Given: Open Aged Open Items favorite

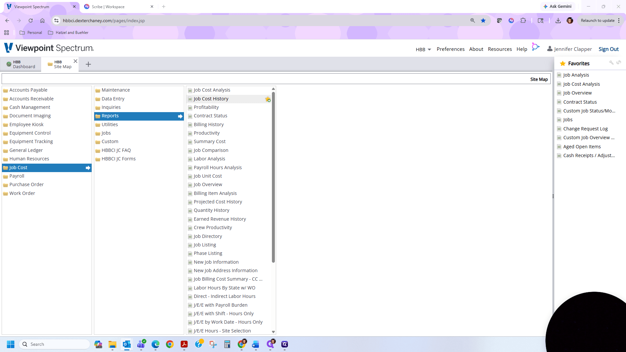Looking at the screenshot, I should (582, 147).
